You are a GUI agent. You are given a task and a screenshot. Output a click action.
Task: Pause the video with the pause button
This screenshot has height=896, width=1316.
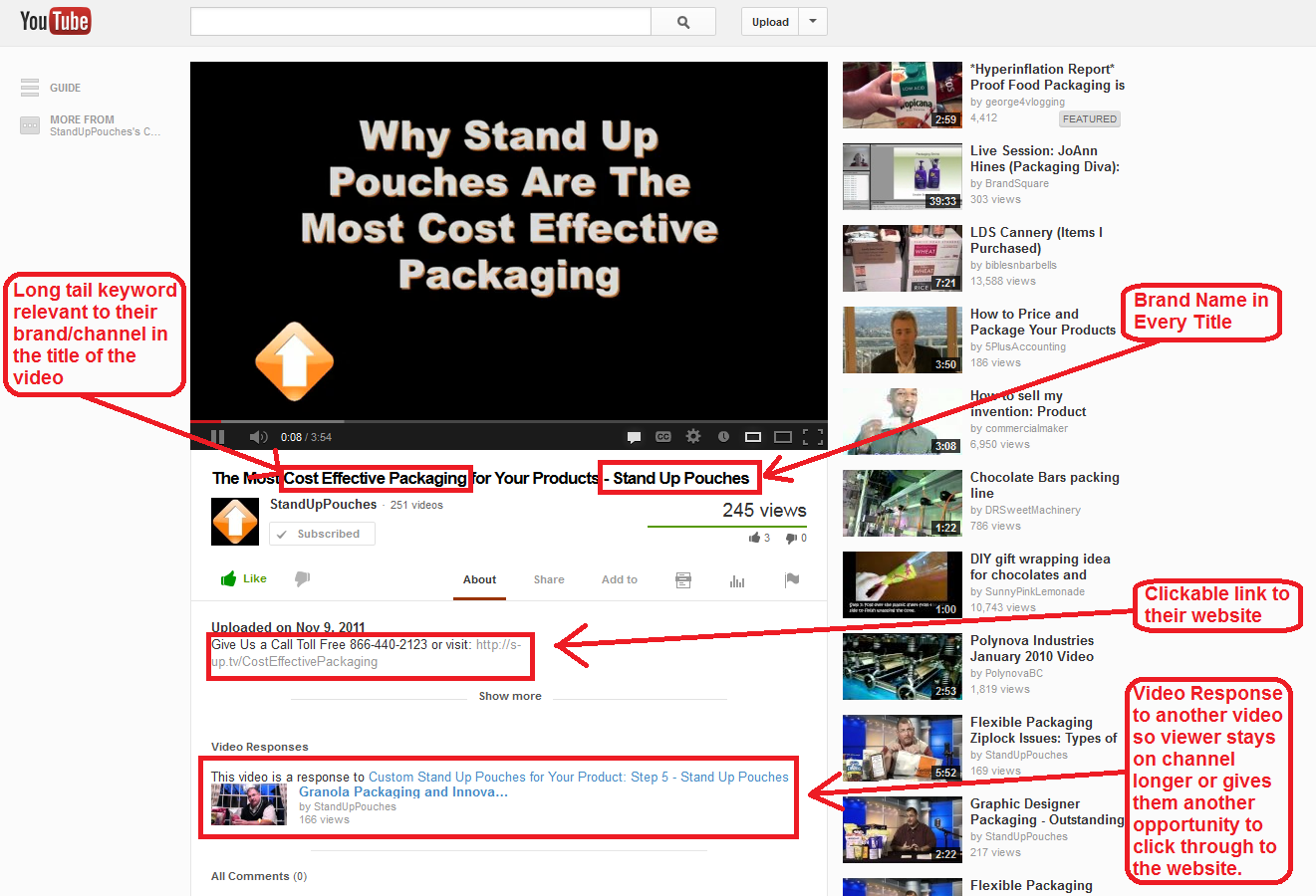(218, 437)
